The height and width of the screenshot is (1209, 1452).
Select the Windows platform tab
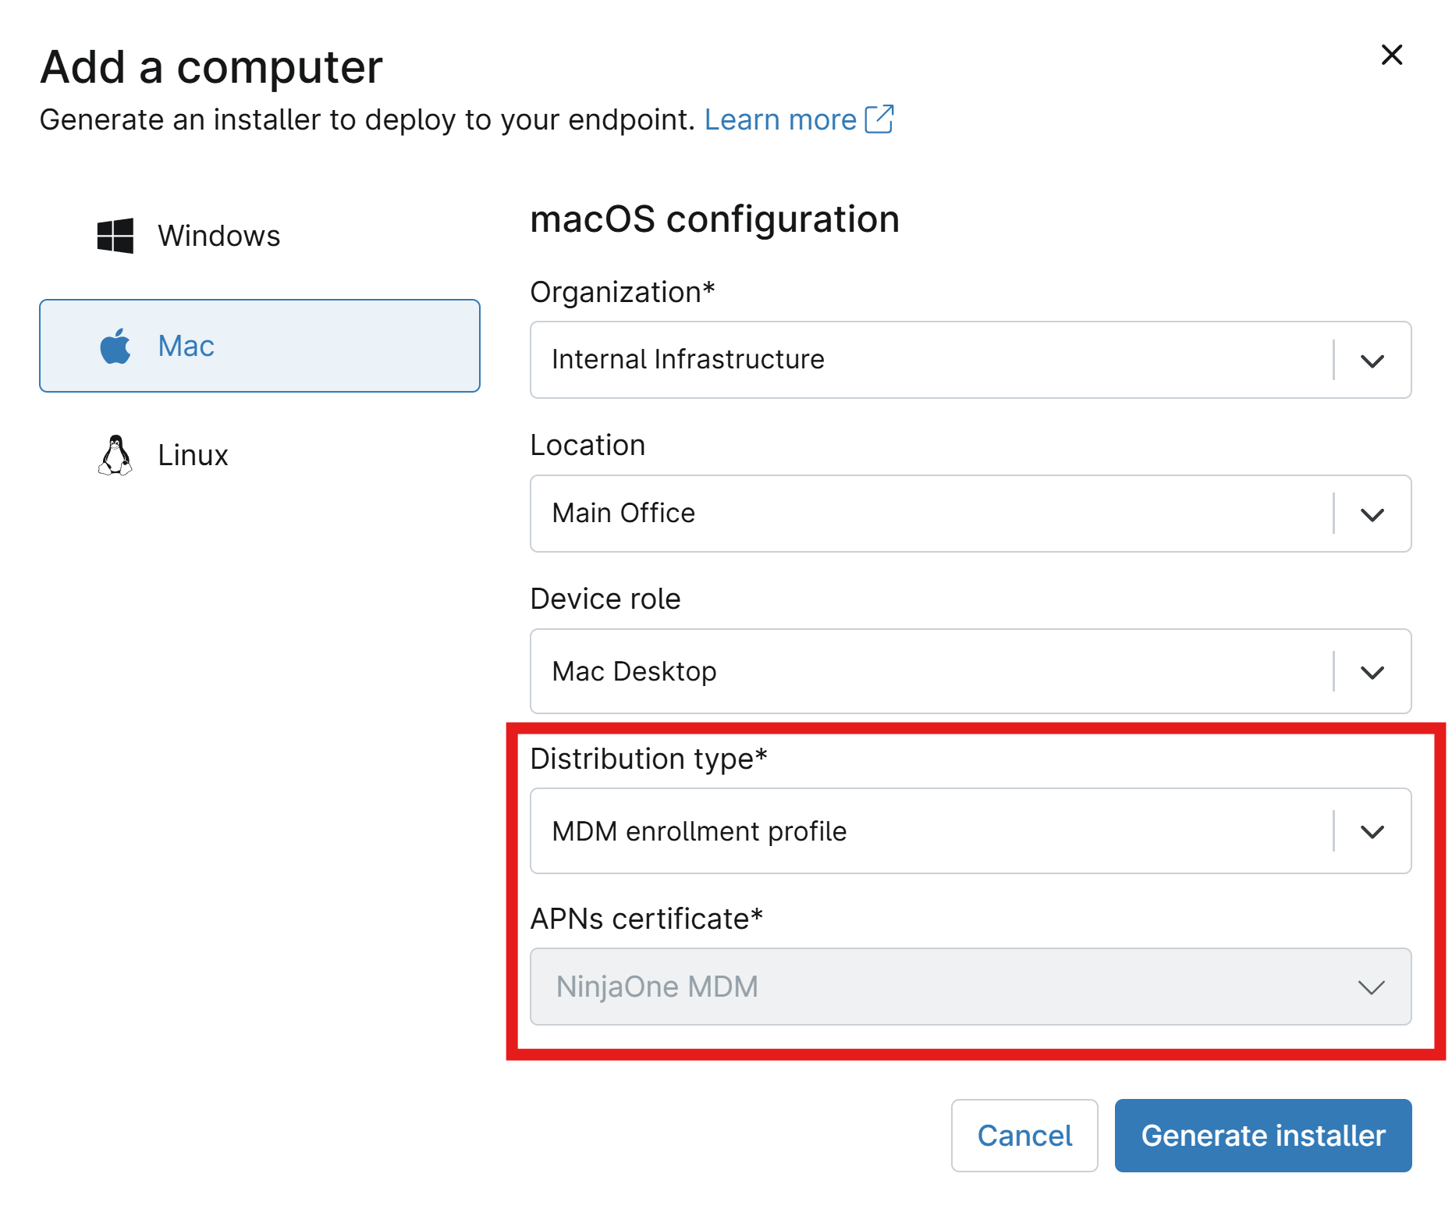(x=260, y=236)
